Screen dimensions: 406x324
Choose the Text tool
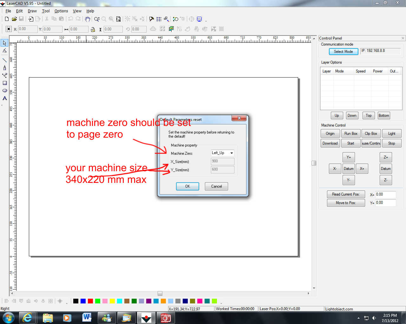[x=5, y=98]
